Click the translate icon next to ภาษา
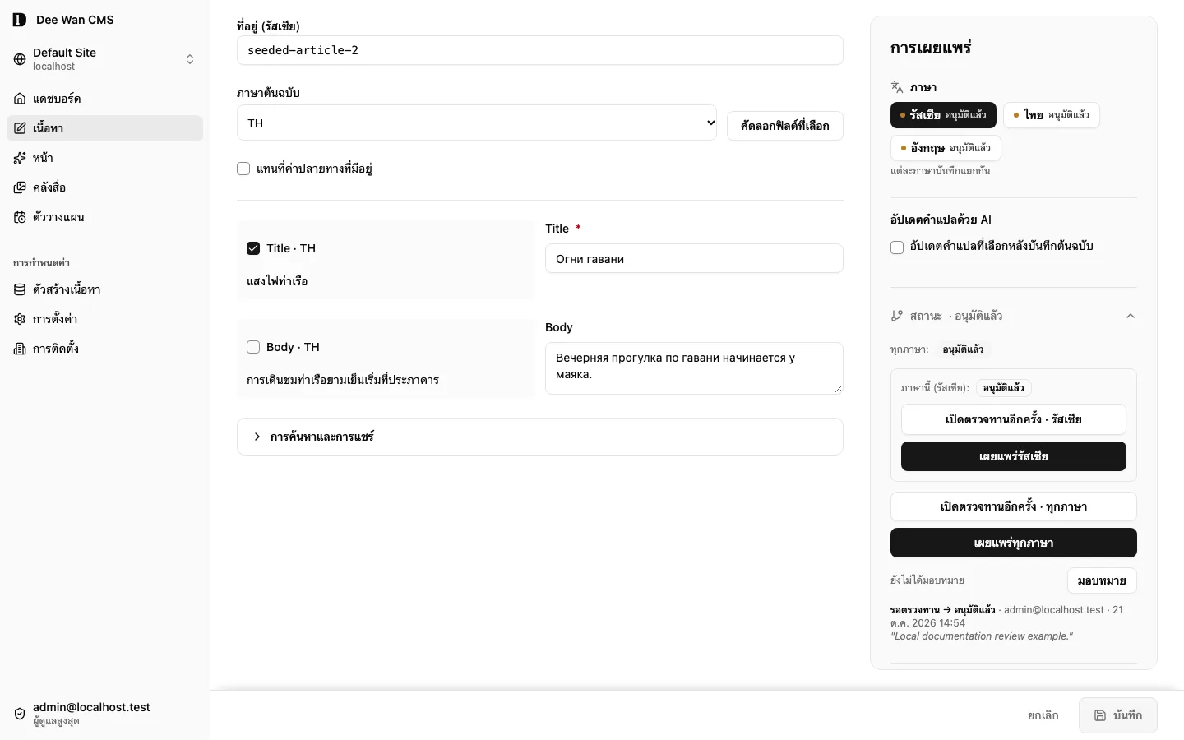This screenshot has height=740, width=1184. point(897,87)
